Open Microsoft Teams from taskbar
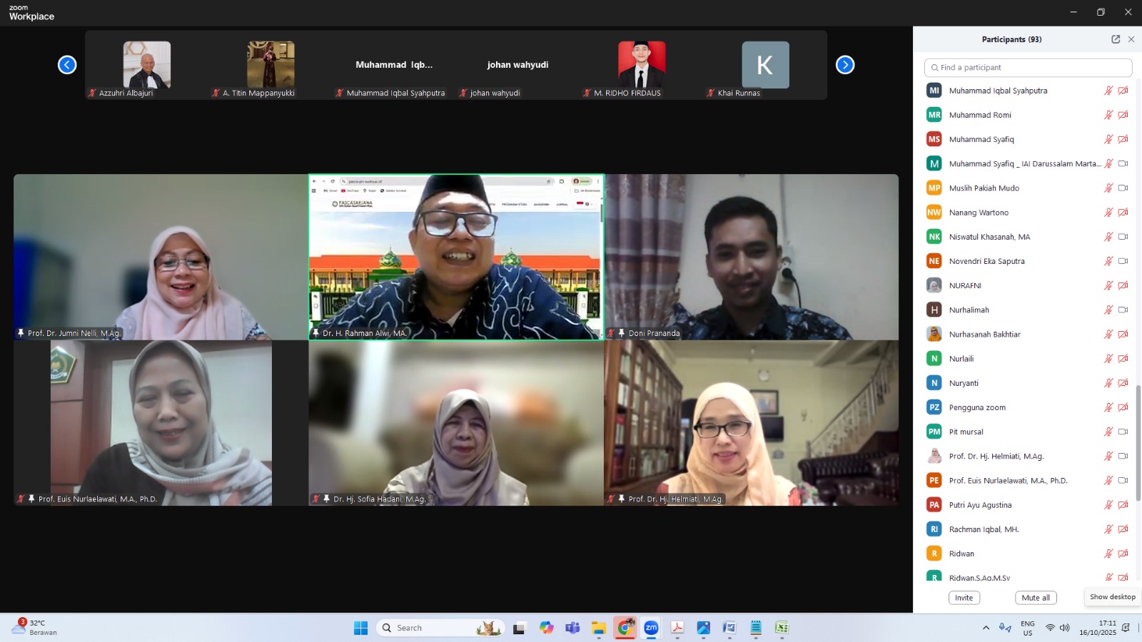Image resolution: width=1142 pixels, height=642 pixels. (x=572, y=628)
